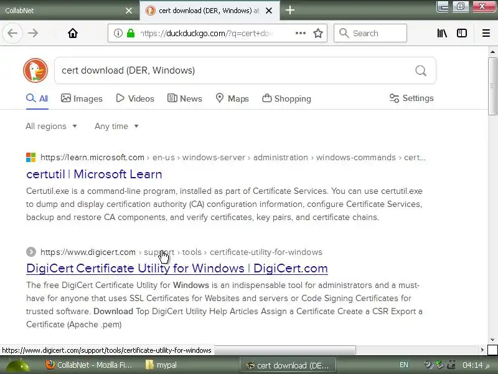The image size is (498, 374).
Task: Open the taskbar start button
Action: tap(18, 365)
